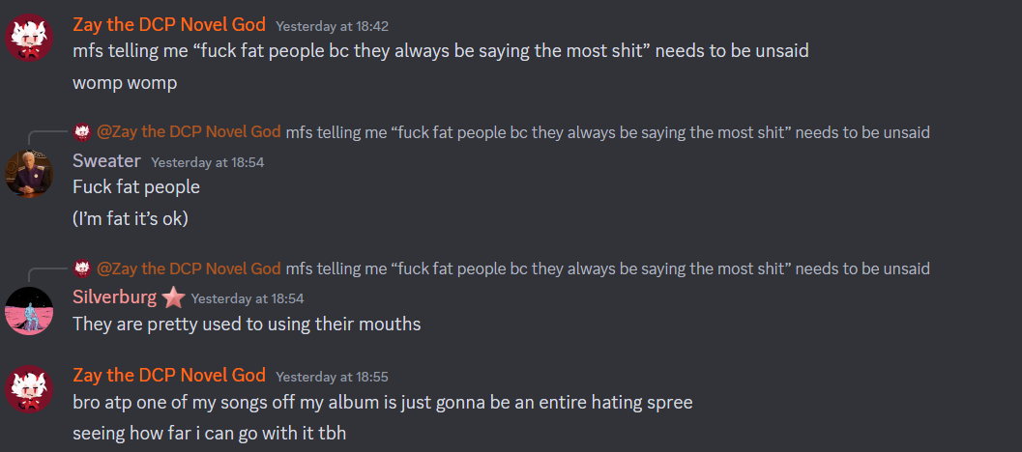Click the "Yesterday at 18:42" timestamp

coord(332,26)
